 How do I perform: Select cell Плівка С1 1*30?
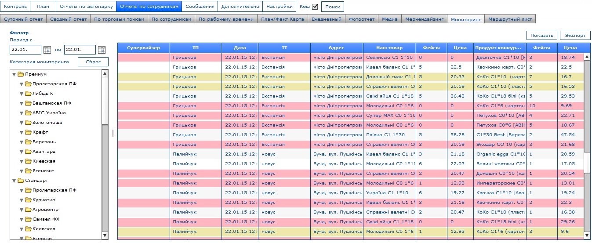tap(389, 134)
